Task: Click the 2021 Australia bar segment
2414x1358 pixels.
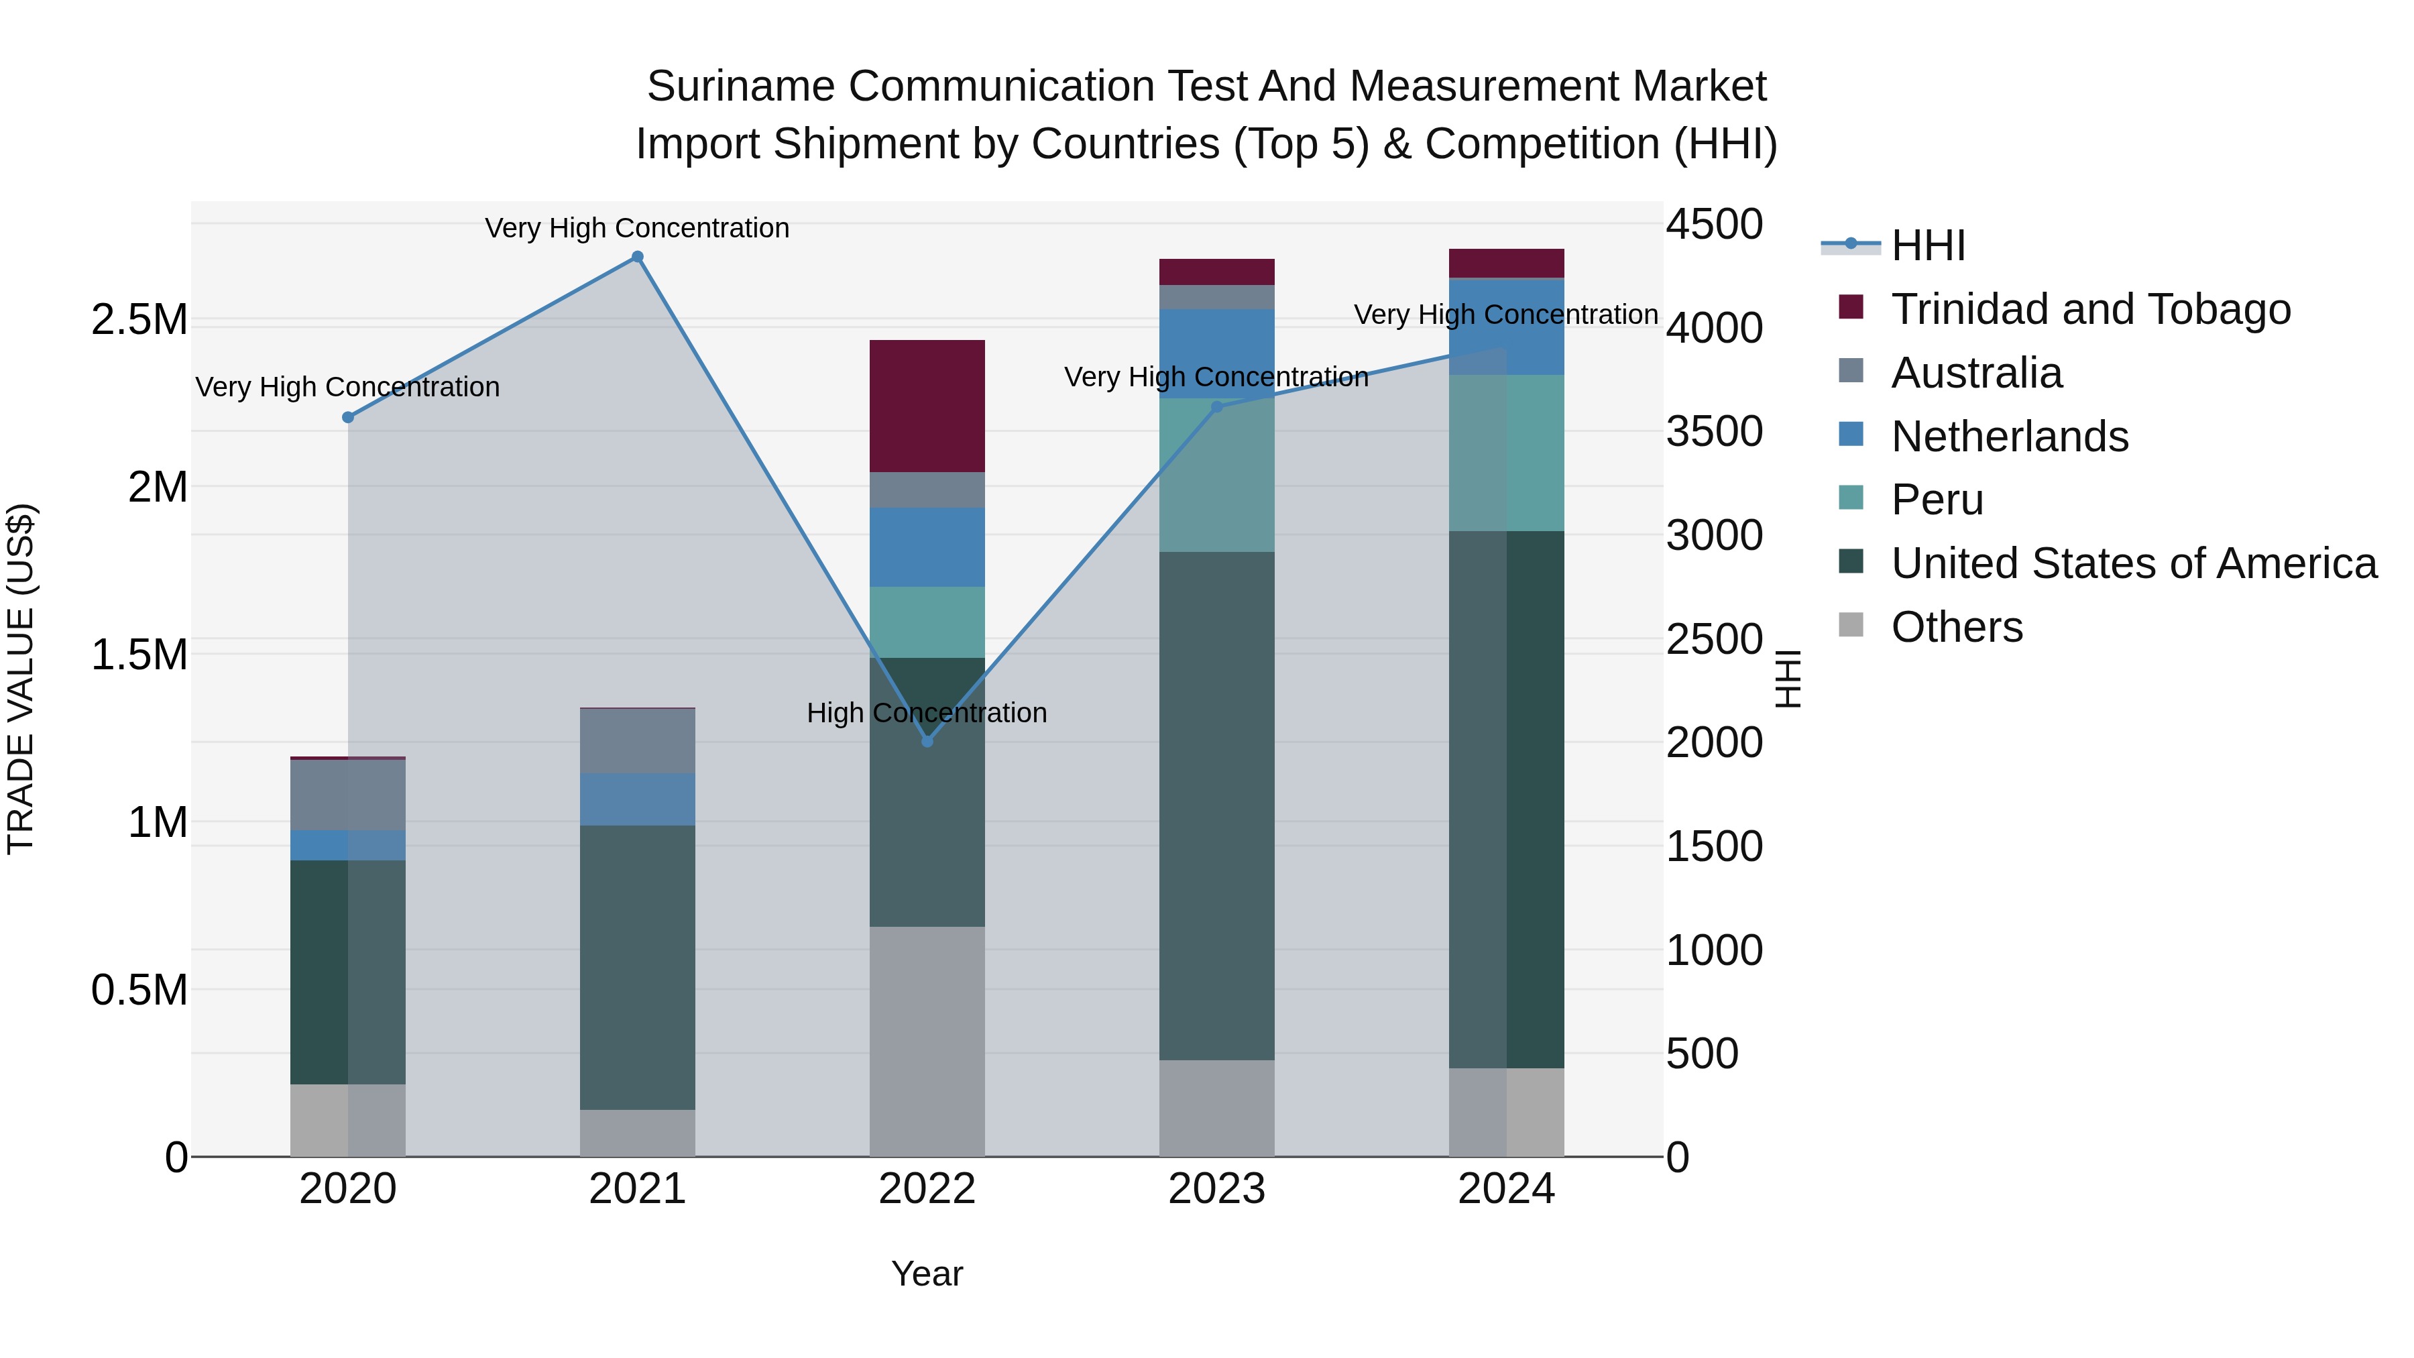Action: [637, 740]
